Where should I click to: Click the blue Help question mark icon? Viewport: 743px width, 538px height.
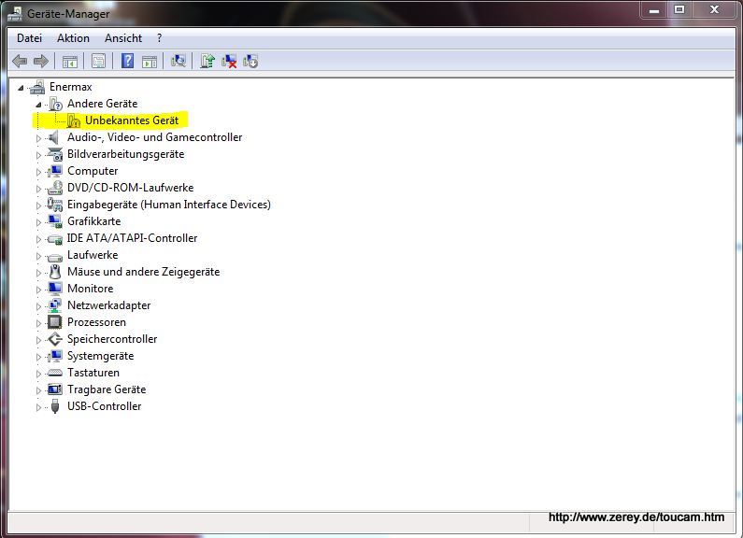(127, 61)
